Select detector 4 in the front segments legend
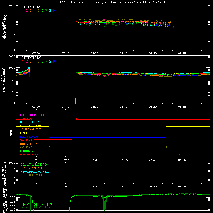This screenshot has width=213, height=213. pos(35,11)
